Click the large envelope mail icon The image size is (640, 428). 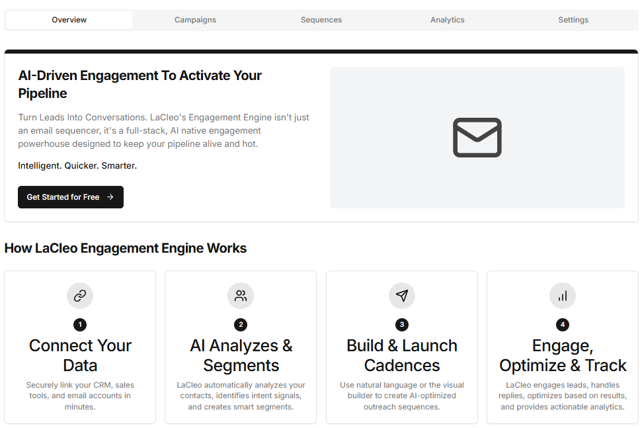click(477, 138)
